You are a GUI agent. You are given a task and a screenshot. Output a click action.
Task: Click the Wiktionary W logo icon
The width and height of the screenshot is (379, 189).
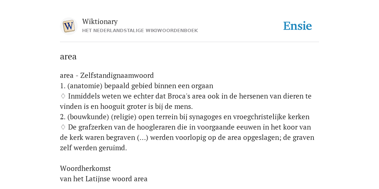tap(68, 26)
